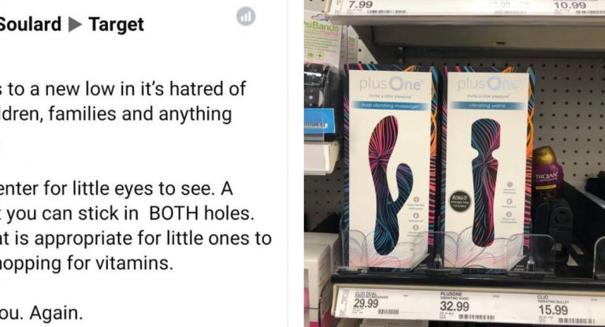The width and height of the screenshot is (605, 327).
Task: Open the Soulard poster profile name
Action: 31,24
